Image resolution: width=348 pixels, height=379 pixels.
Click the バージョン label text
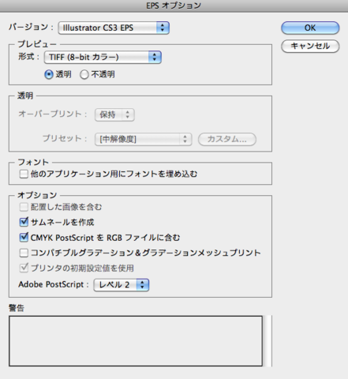click(x=31, y=27)
